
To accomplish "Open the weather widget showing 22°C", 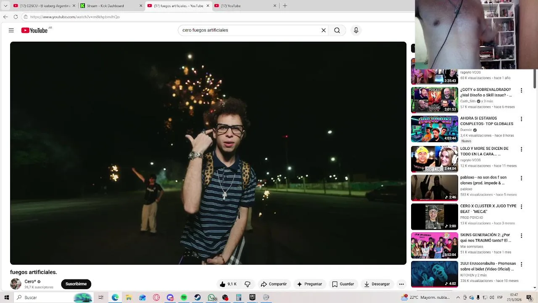I will click(x=425, y=298).
